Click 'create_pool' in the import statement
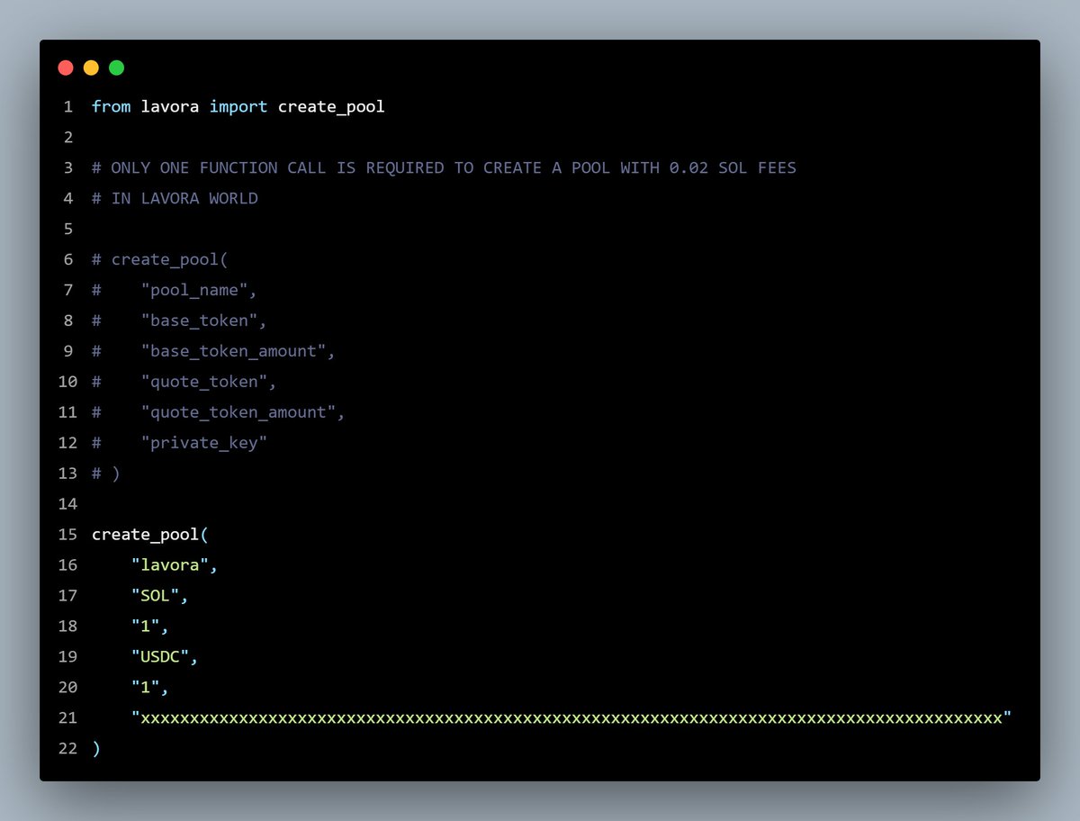Screen dimensions: 1080x821 (x=331, y=107)
